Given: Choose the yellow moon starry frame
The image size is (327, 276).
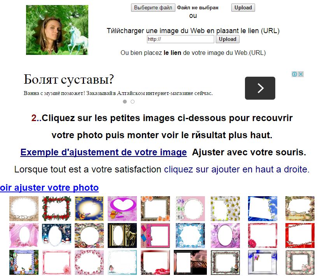Looking at the screenshot, I should pyautogui.click(x=89, y=209).
